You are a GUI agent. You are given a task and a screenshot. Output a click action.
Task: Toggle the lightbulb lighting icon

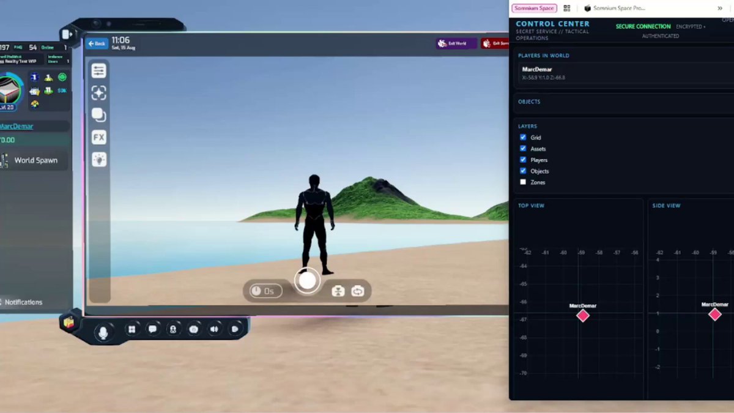(x=98, y=159)
